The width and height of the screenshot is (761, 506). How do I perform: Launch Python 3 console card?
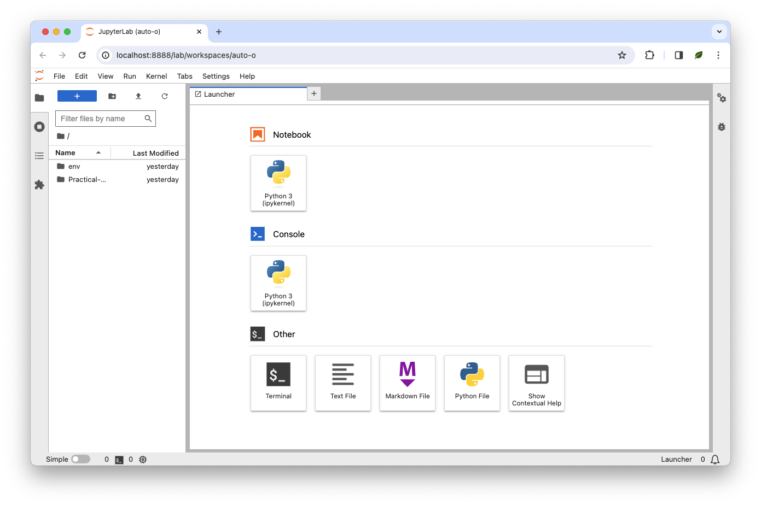(278, 283)
